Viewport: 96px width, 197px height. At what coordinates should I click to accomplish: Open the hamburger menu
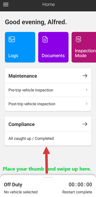6,5
